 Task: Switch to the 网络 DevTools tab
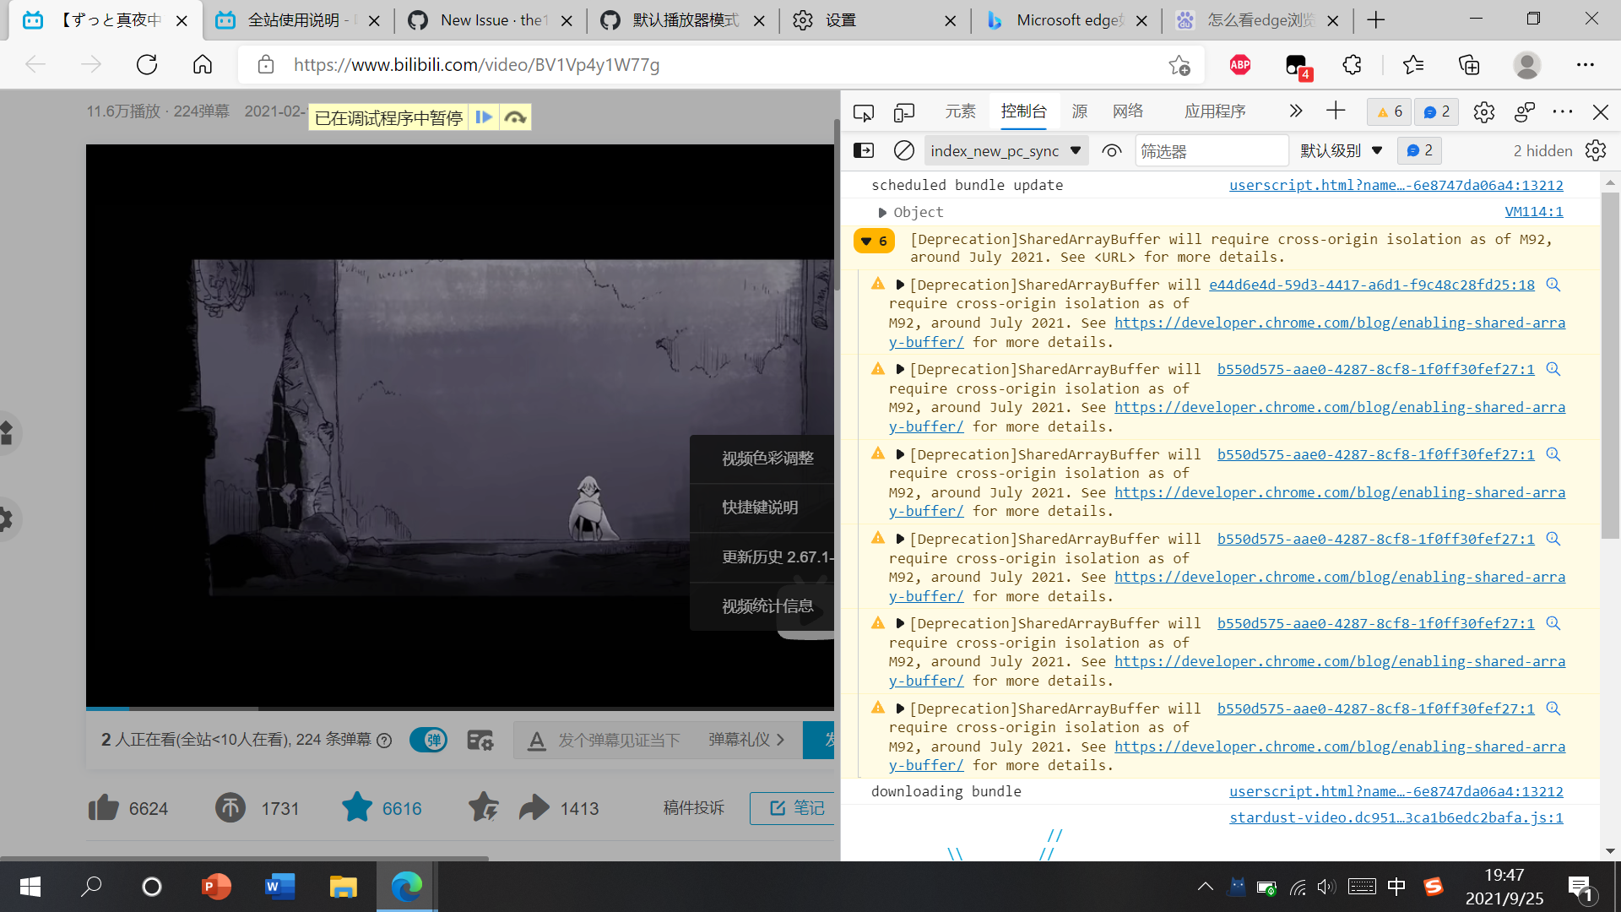click(x=1126, y=111)
